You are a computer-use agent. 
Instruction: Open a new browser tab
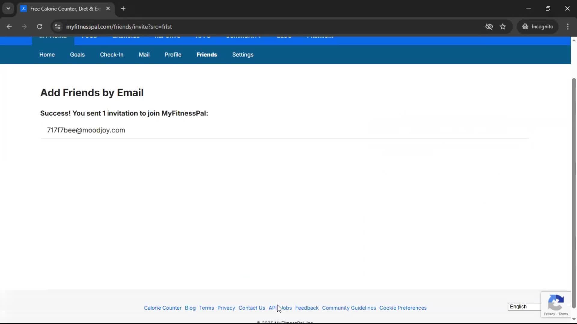(x=123, y=9)
